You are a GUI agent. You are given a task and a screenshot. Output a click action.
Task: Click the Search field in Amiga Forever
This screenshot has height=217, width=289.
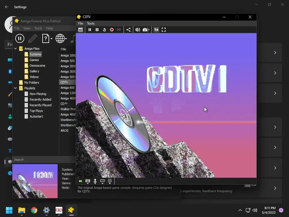tap(44, 160)
